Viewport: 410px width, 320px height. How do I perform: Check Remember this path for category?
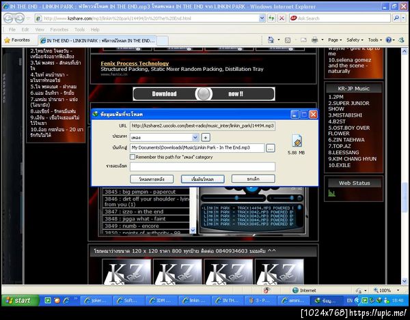(x=133, y=157)
